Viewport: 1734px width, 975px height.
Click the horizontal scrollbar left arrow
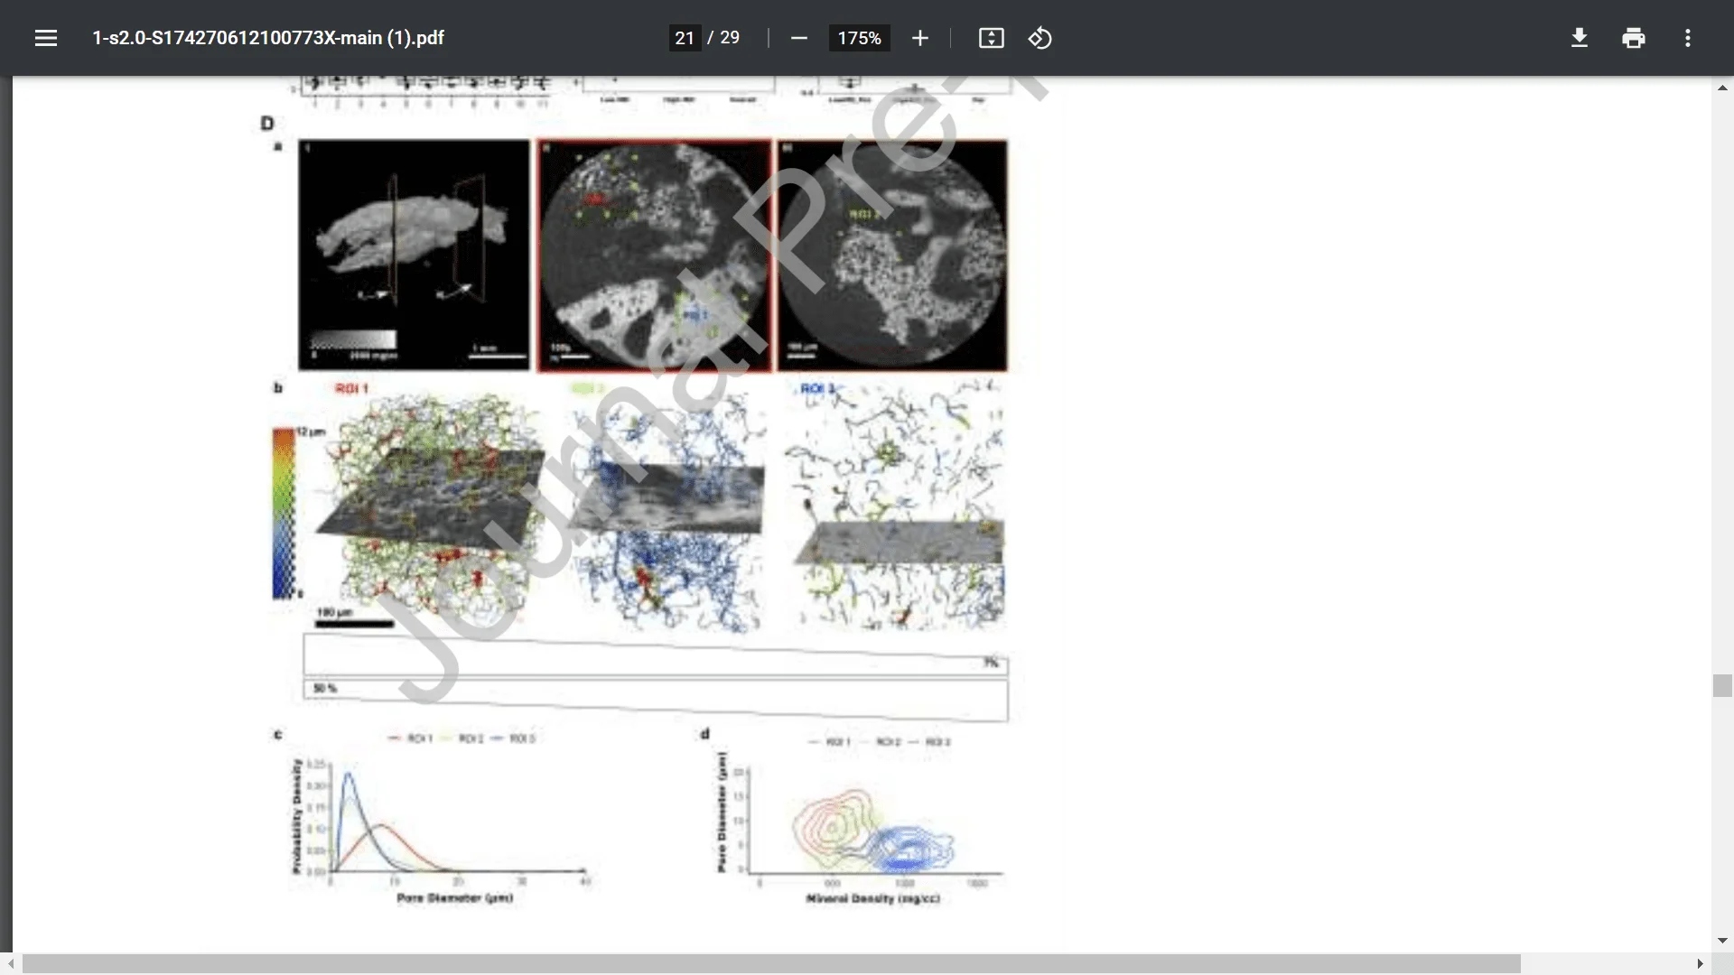click(10, 963)
